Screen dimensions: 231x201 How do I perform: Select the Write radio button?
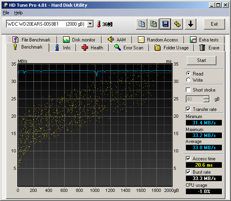(x=188, y=80)
